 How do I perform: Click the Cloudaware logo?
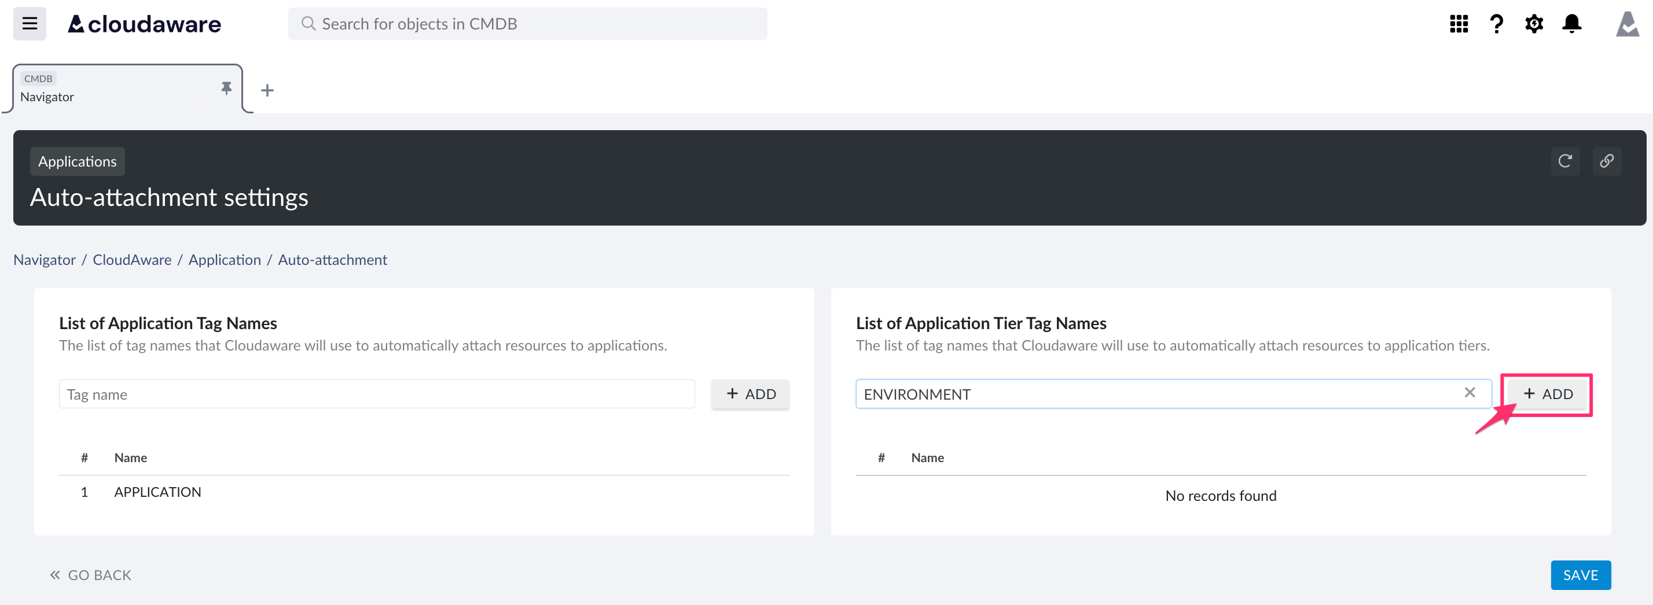coord(144,24)
